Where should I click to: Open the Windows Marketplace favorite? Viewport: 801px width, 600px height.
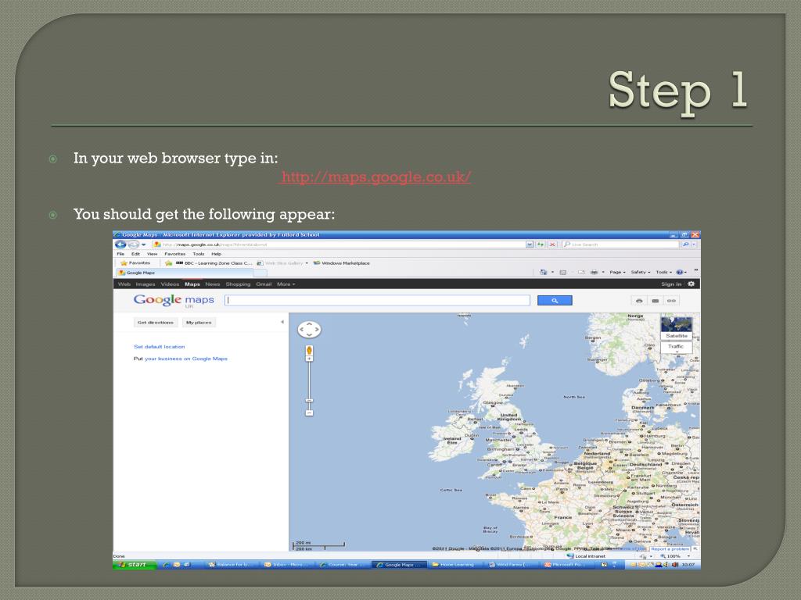(342, 263)
